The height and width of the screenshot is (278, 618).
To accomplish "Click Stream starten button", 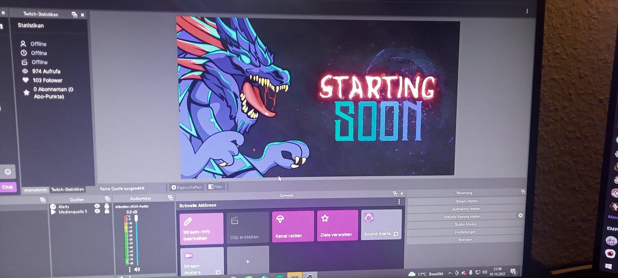I will pos(467,201).
